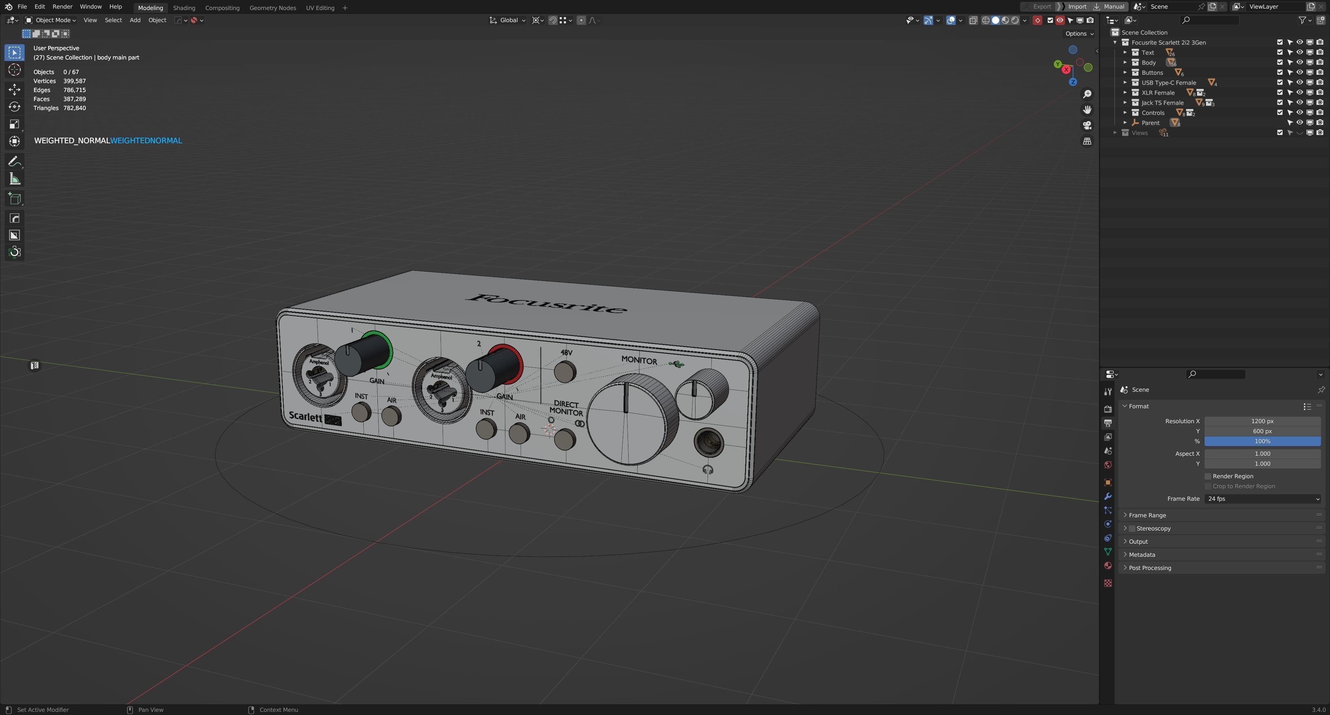The width and height of the screenshot is (1330, 715).
Task: Click the zoom magnifier viewport icon
Action: coord(1087,94)
